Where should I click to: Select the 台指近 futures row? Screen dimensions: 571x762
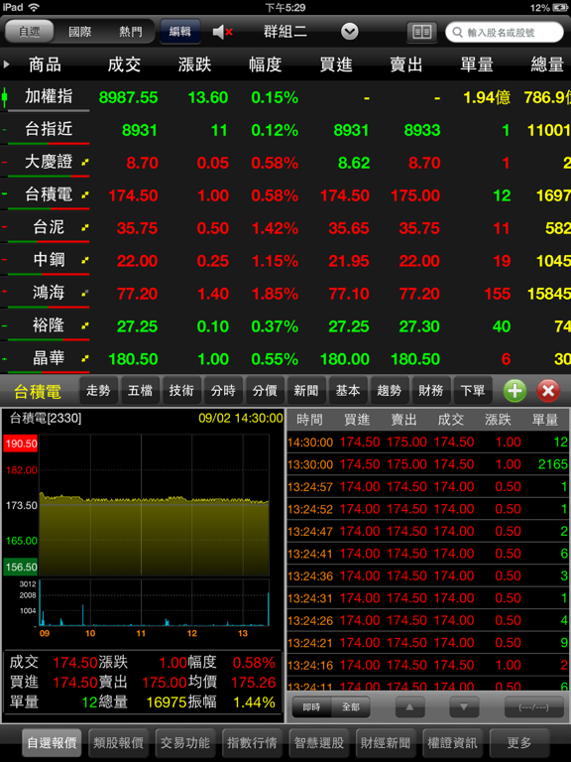click(285, 130)
